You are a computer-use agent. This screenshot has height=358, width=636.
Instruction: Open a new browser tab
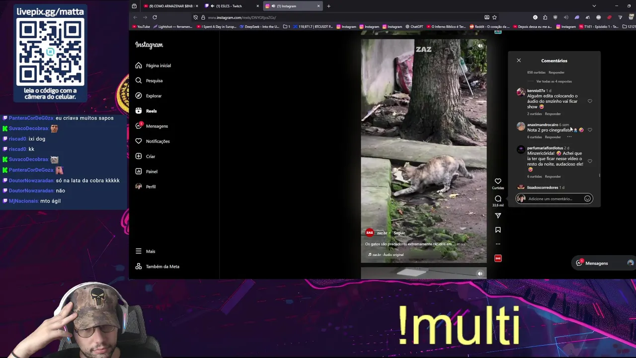pyautogui.click(x=328, y=6)
